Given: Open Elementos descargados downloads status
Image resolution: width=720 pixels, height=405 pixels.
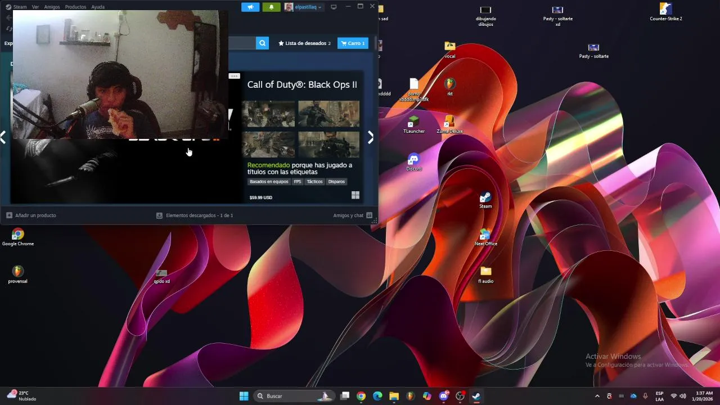Looking at the screenshot, I should 195,215.
